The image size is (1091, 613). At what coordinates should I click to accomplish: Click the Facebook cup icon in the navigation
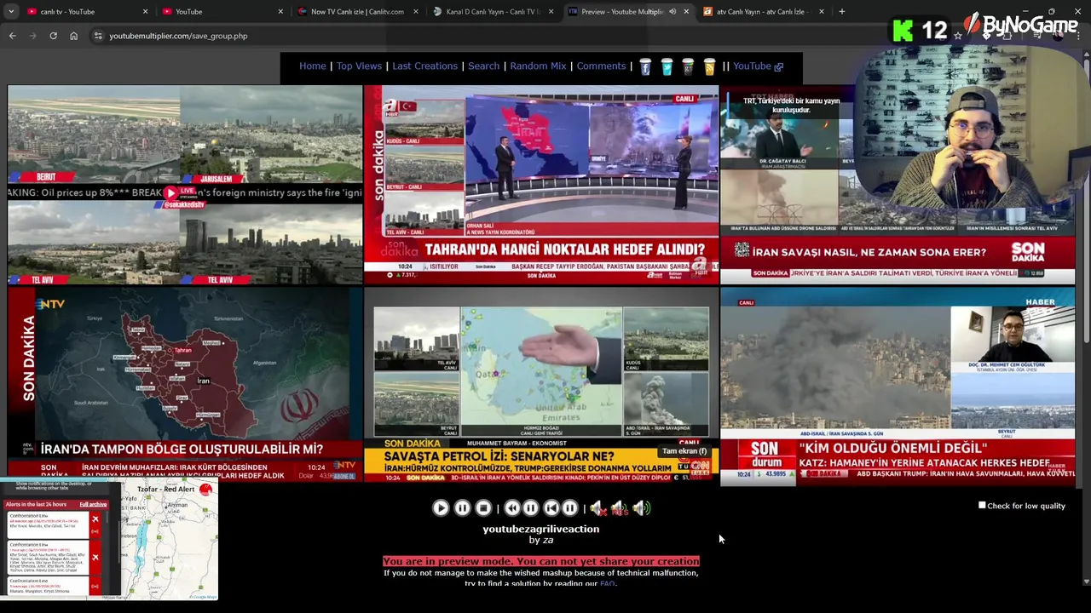point(645,67)
